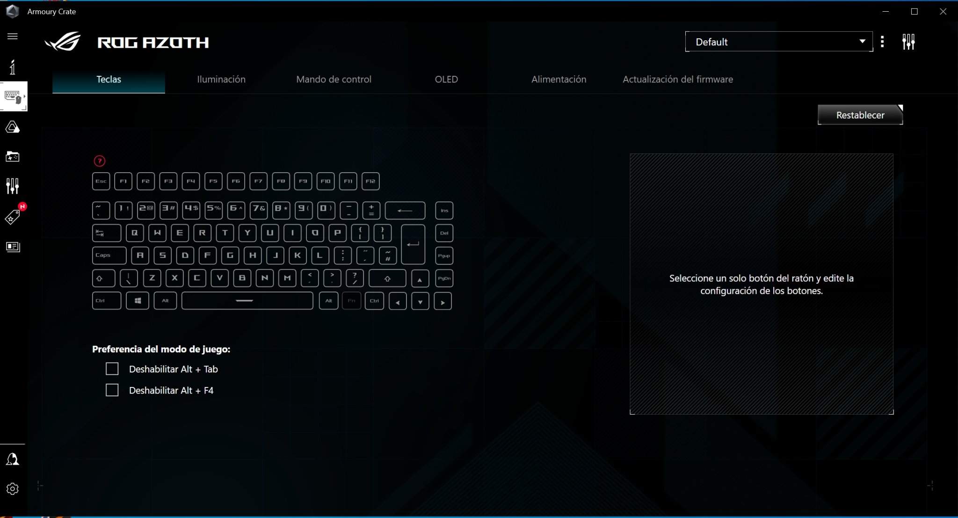The height and width of the screenshot is (518, 958).
Task: Select the tilde key at row start
Action: coord(101,211)
